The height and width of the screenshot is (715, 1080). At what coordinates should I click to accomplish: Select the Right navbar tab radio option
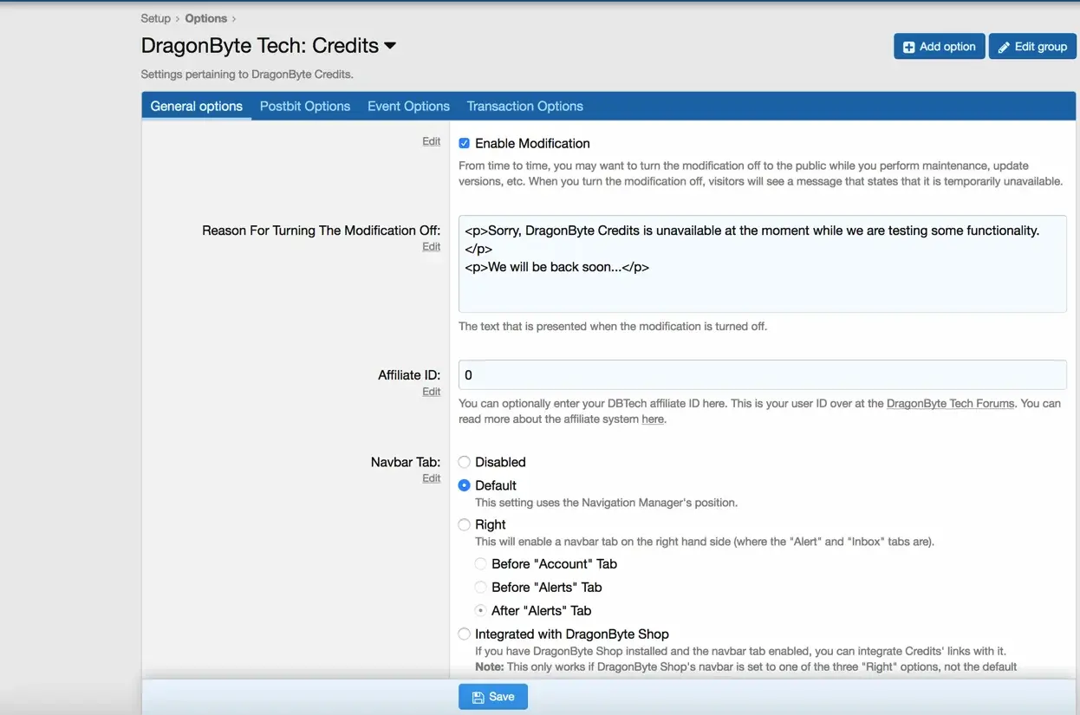point(465,524)
